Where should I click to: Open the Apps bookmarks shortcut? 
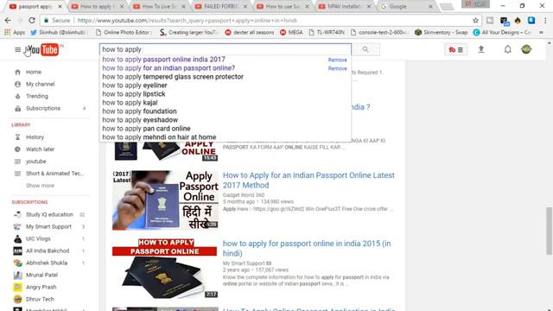[x=15, y=33]
